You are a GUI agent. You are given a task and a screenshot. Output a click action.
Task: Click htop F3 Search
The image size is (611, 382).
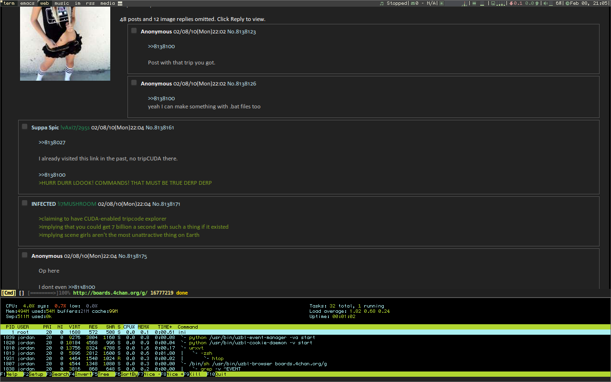pos(57,374)
